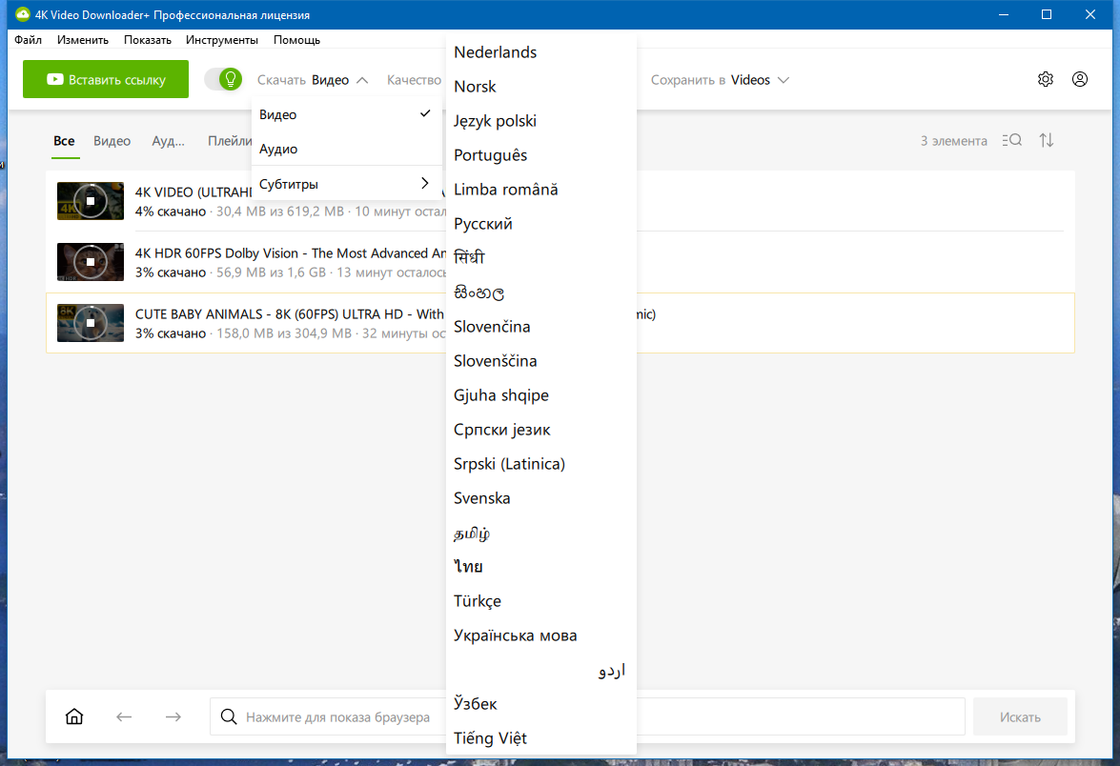Click the 56,9 MB из 1,6 GB text
This screenshot has width=1120, height=766.
pos(271,272)
